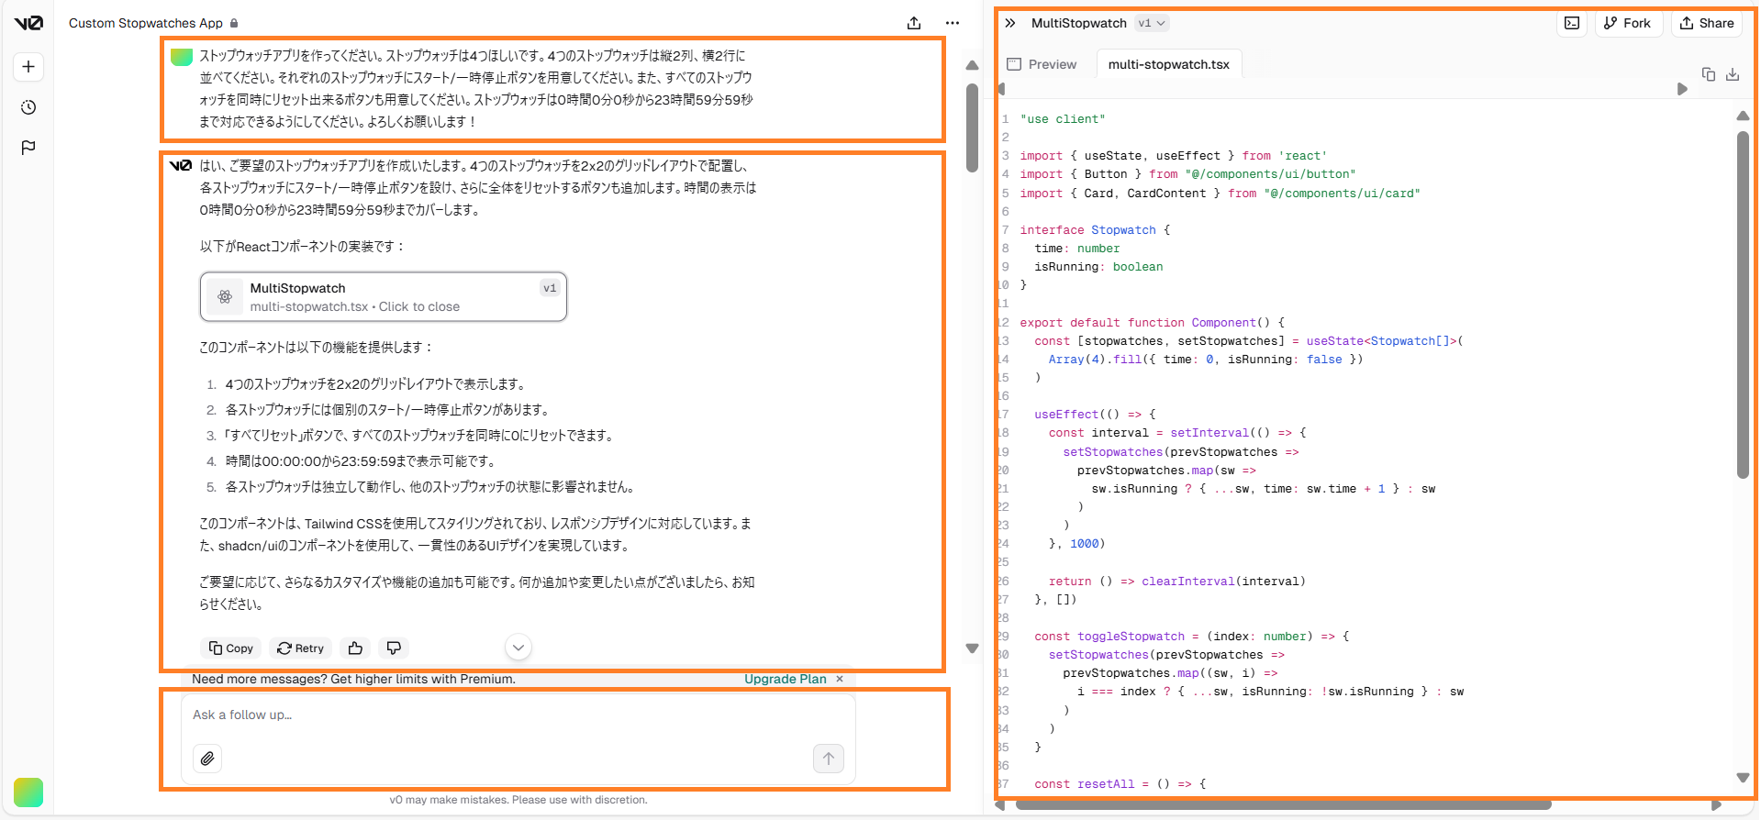Click the chat scrollbar up arrow
This screenshot has height=820, width=1761.
973,65
